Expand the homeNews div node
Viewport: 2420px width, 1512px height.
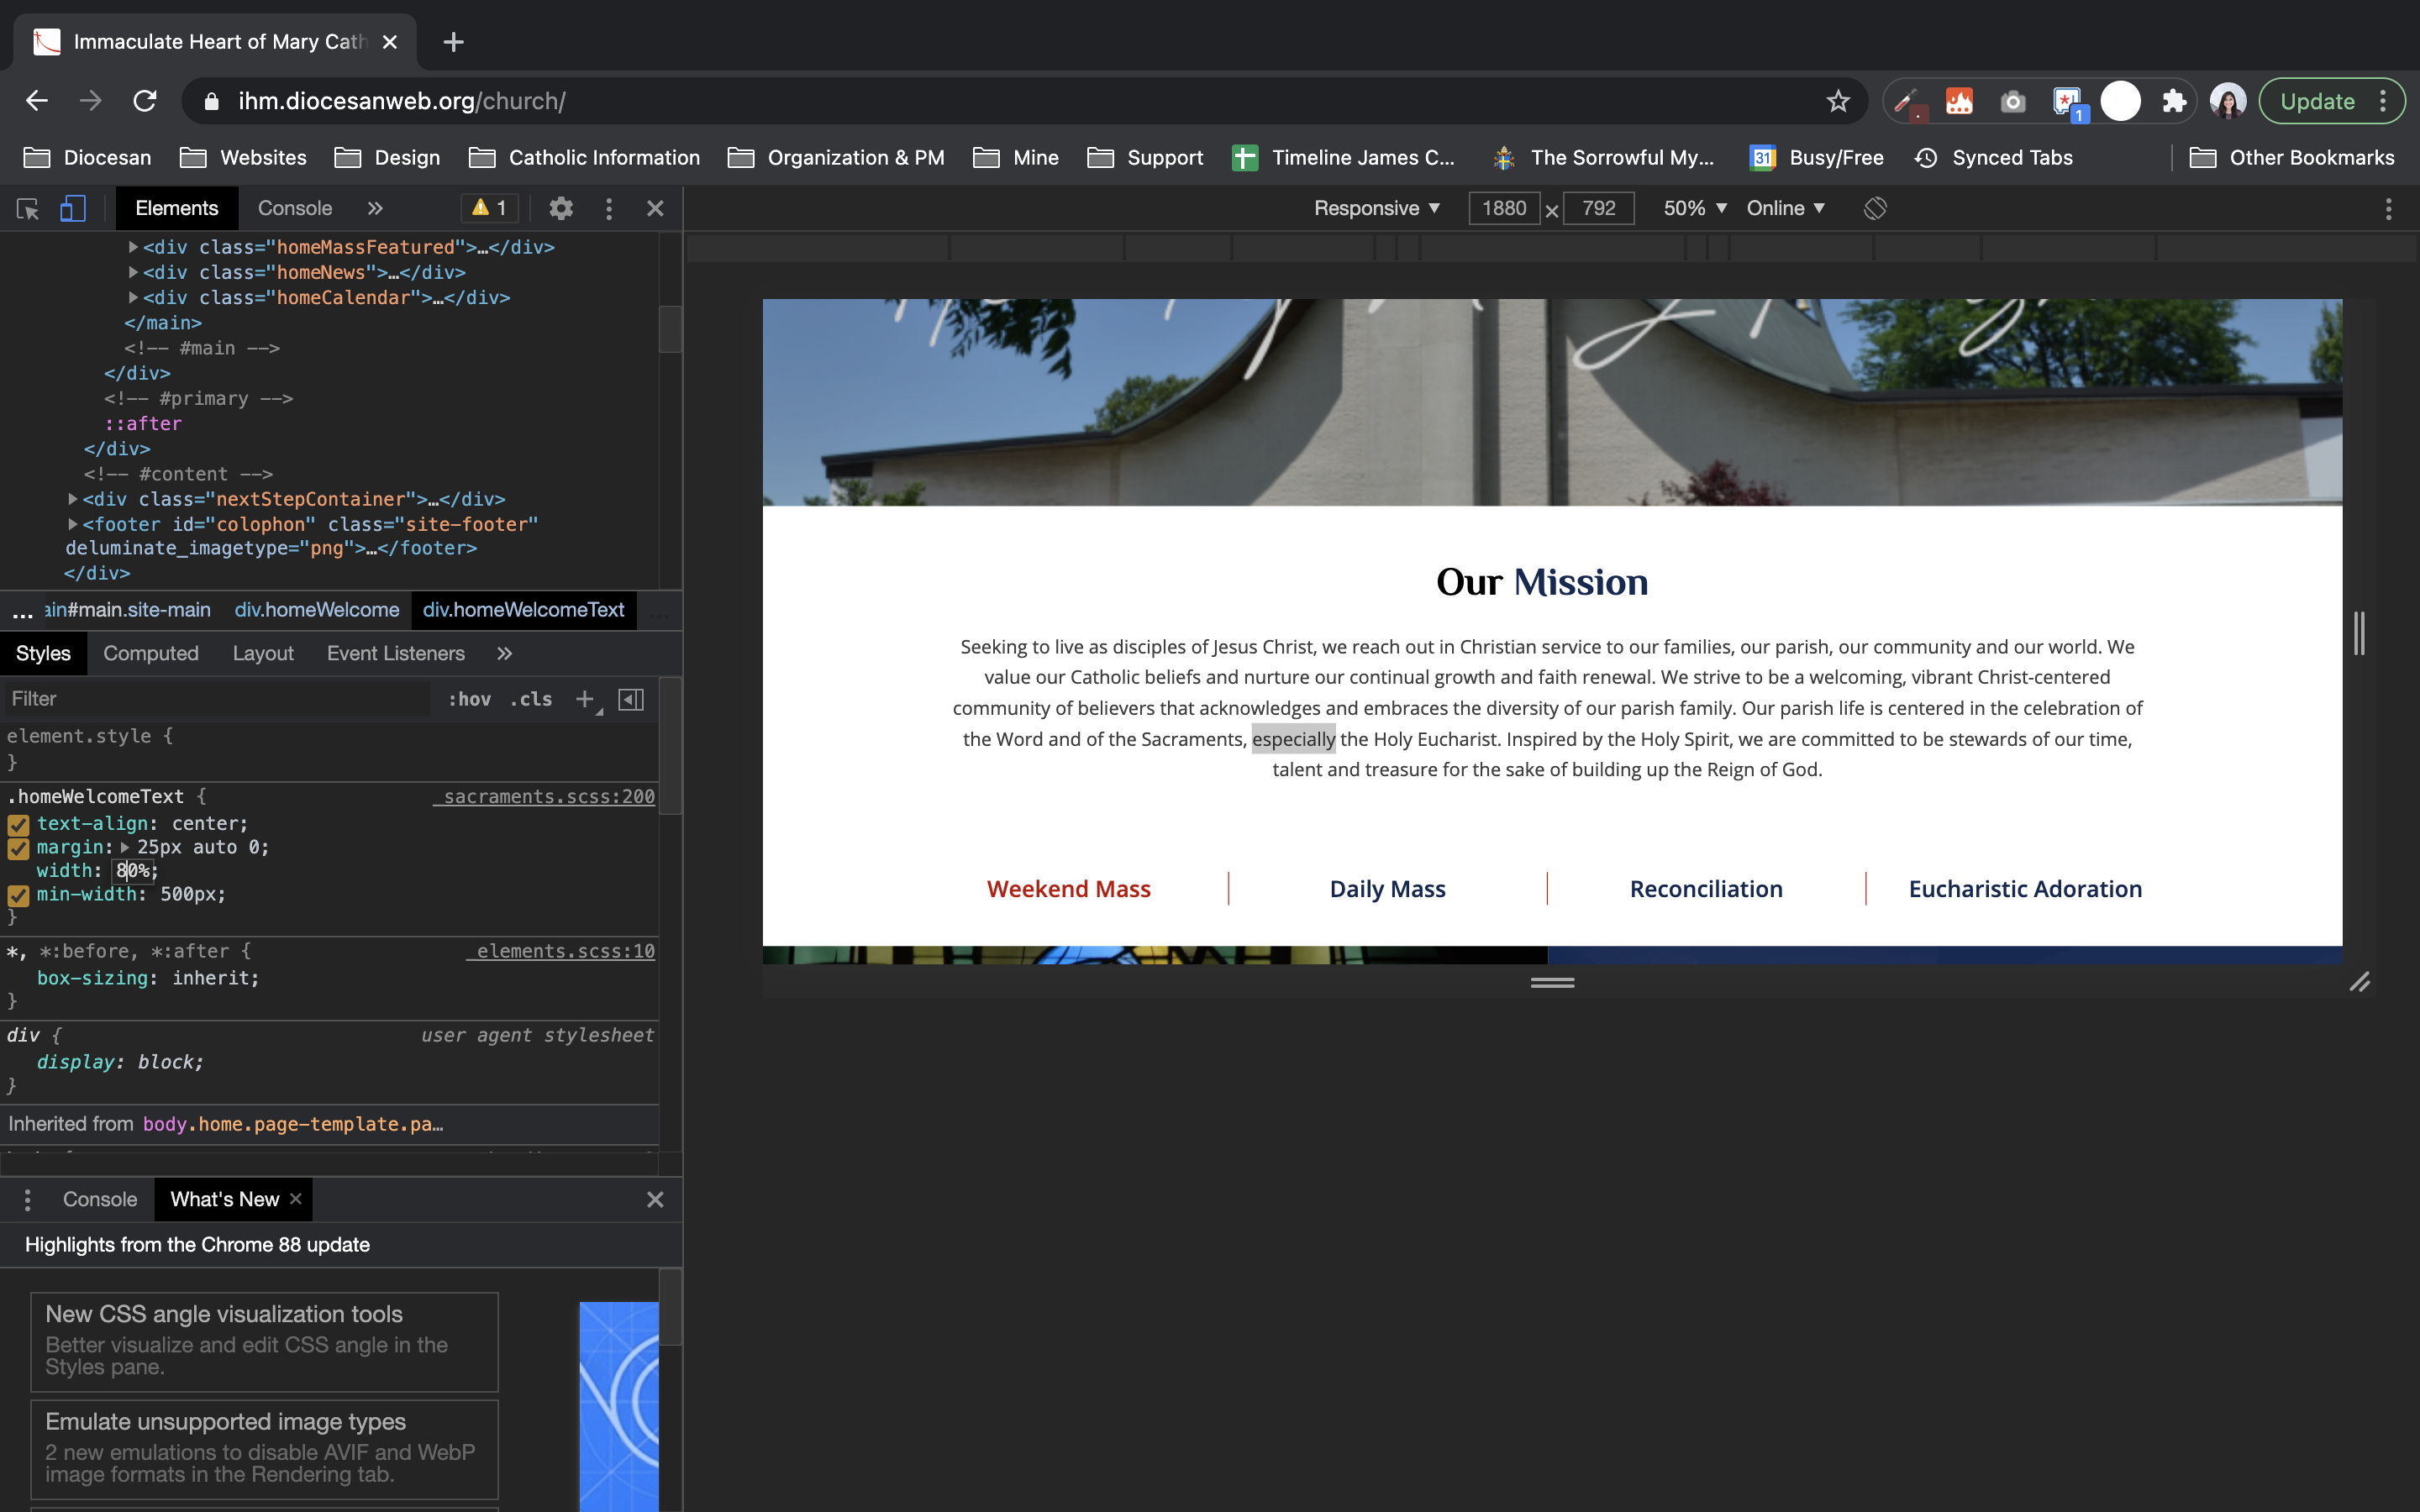point(133,272)
